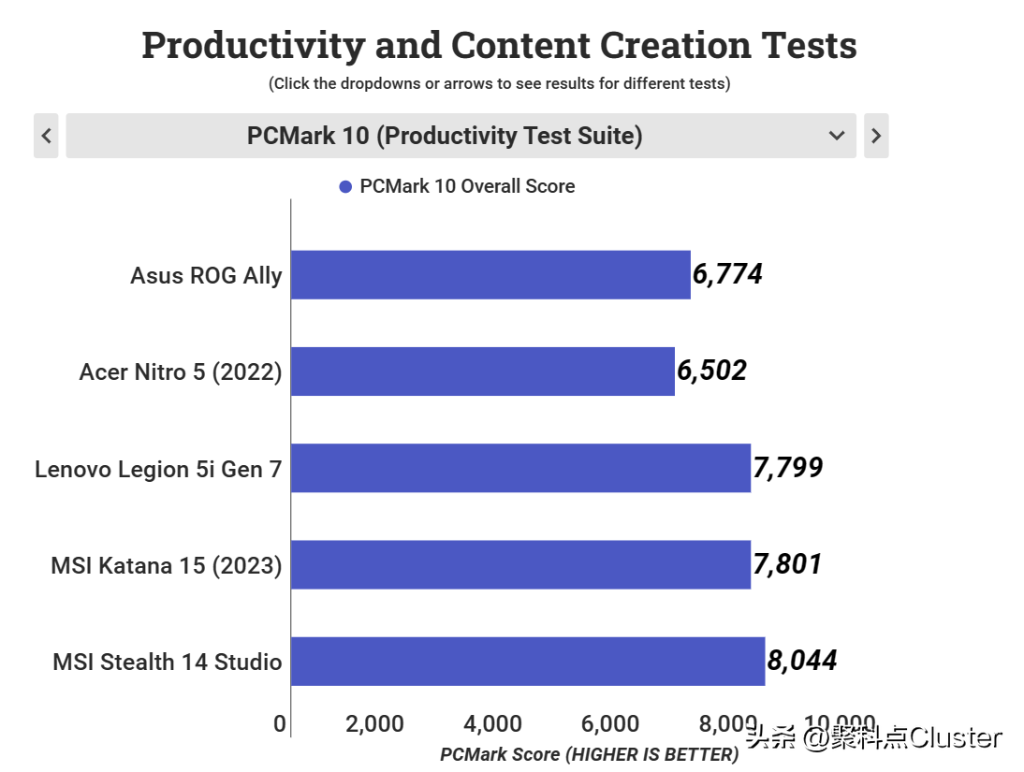Toggle the PCMark 10 Overall Score legend label
Screen dimensions: 1024x772
(x=468, y=186)
